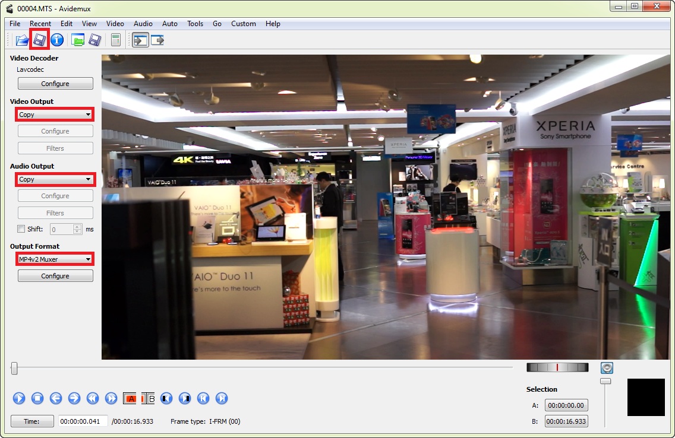Open the View menu

click(90, 24)
